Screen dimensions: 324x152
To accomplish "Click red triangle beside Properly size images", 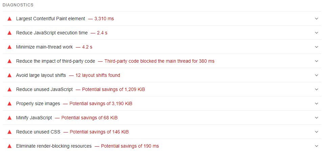I will click(x=9, y=104).
